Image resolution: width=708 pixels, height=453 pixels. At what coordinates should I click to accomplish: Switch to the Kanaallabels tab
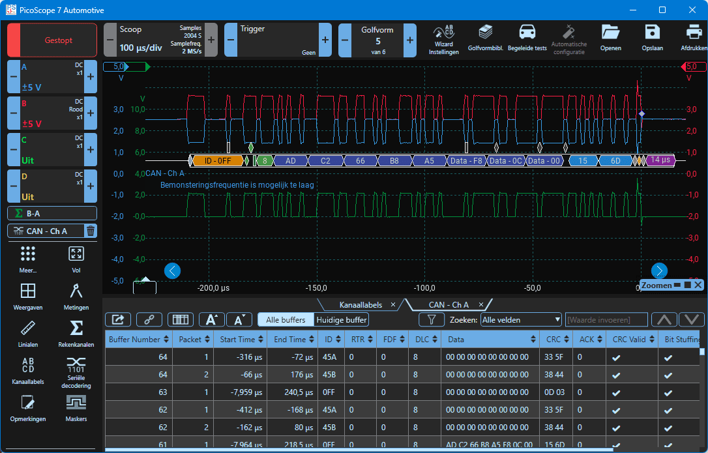pyautogui.click(x=362, y=305)
